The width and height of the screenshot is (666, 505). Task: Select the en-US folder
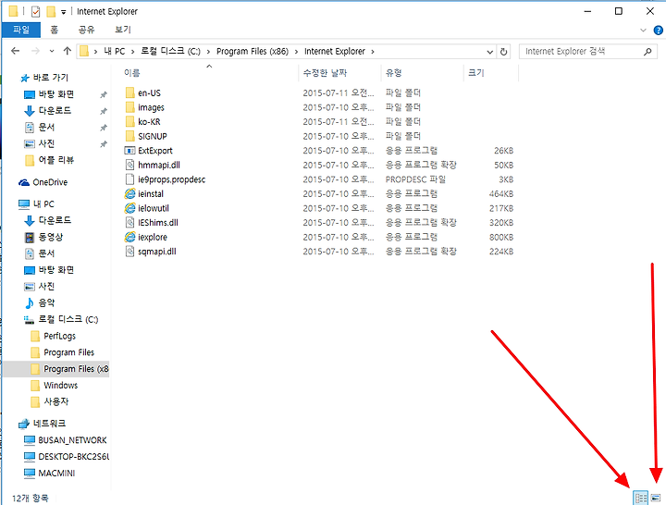click(149, 93)
